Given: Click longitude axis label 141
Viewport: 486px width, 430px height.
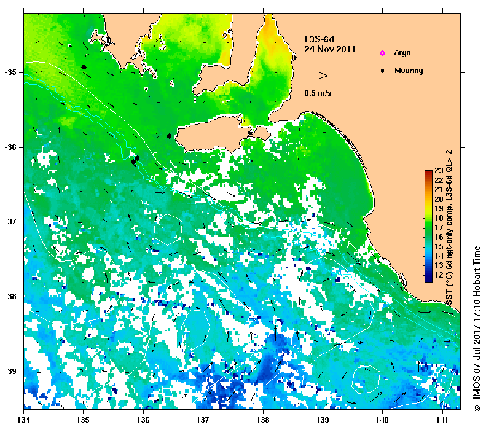Looking at the screenshot, I should coord(442,420).
